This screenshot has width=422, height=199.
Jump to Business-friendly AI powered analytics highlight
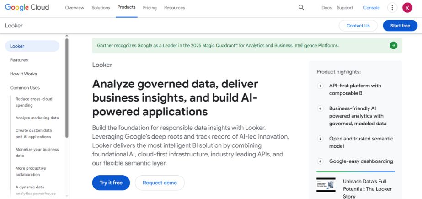pos(358,116)
